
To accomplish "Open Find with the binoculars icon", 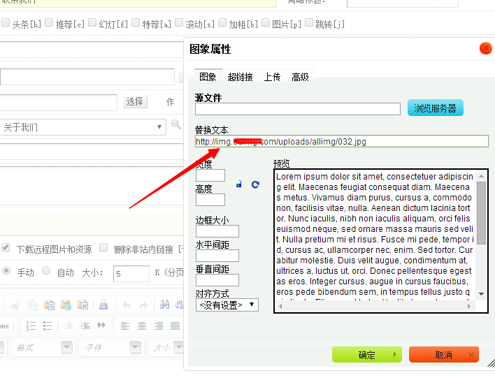I will pyautogui.click(x=164, y=305).
